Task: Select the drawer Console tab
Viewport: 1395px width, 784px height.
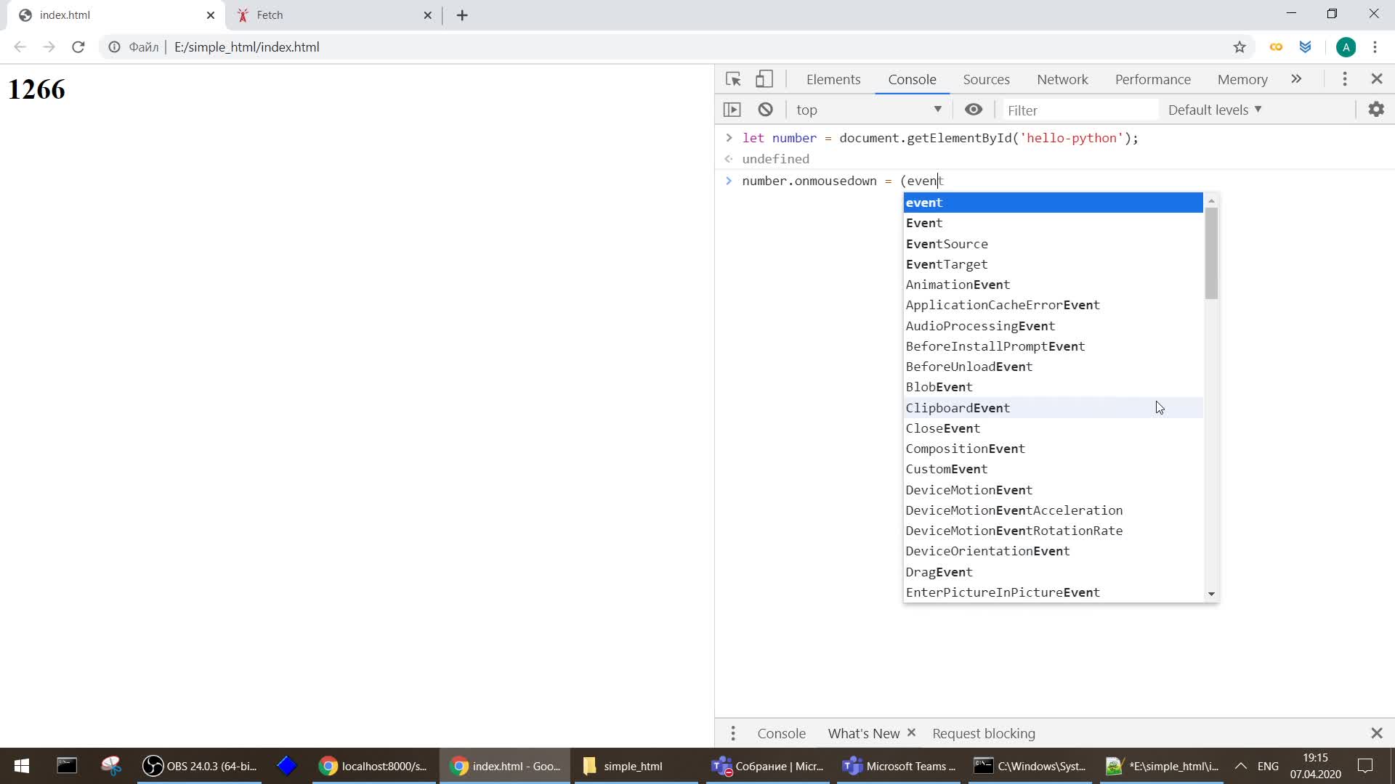Action: click(781, 733)
